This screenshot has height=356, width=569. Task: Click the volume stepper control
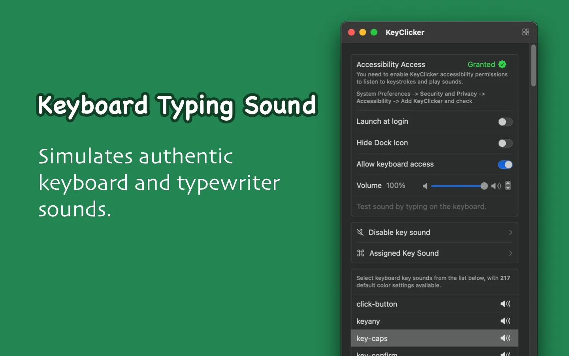508,186
